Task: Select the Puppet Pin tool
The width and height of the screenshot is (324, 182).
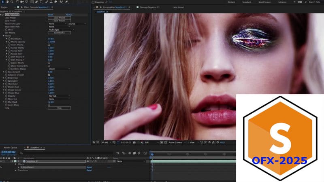Action: [66, 2]
